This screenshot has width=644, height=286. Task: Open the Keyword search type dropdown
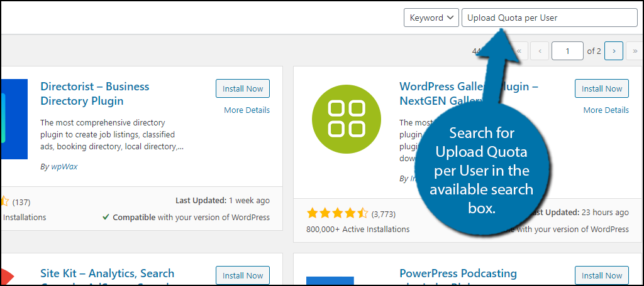click(x=431, y=18)
